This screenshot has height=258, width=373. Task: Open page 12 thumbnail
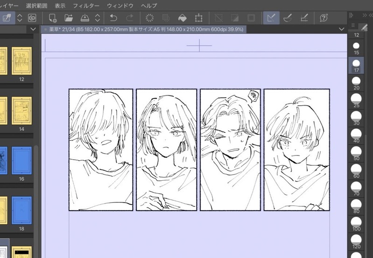click(21, 61)
